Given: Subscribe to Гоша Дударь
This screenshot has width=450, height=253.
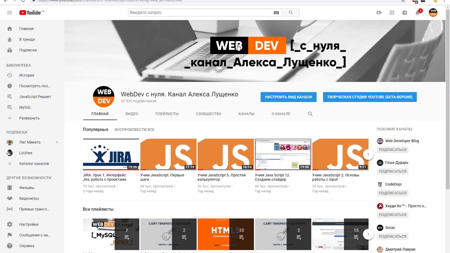Looking at the screenshot, I should [x=392, y=171].
